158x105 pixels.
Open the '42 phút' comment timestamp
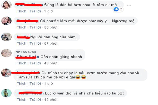click(x=51, y=99)
